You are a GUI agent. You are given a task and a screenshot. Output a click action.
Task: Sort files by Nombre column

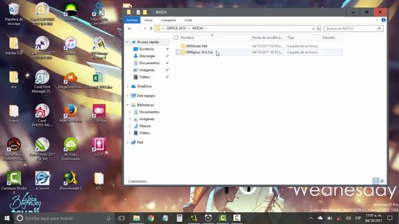[x=187, y=37]
